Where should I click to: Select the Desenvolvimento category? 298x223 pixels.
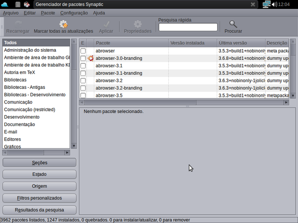click(36, 117)
